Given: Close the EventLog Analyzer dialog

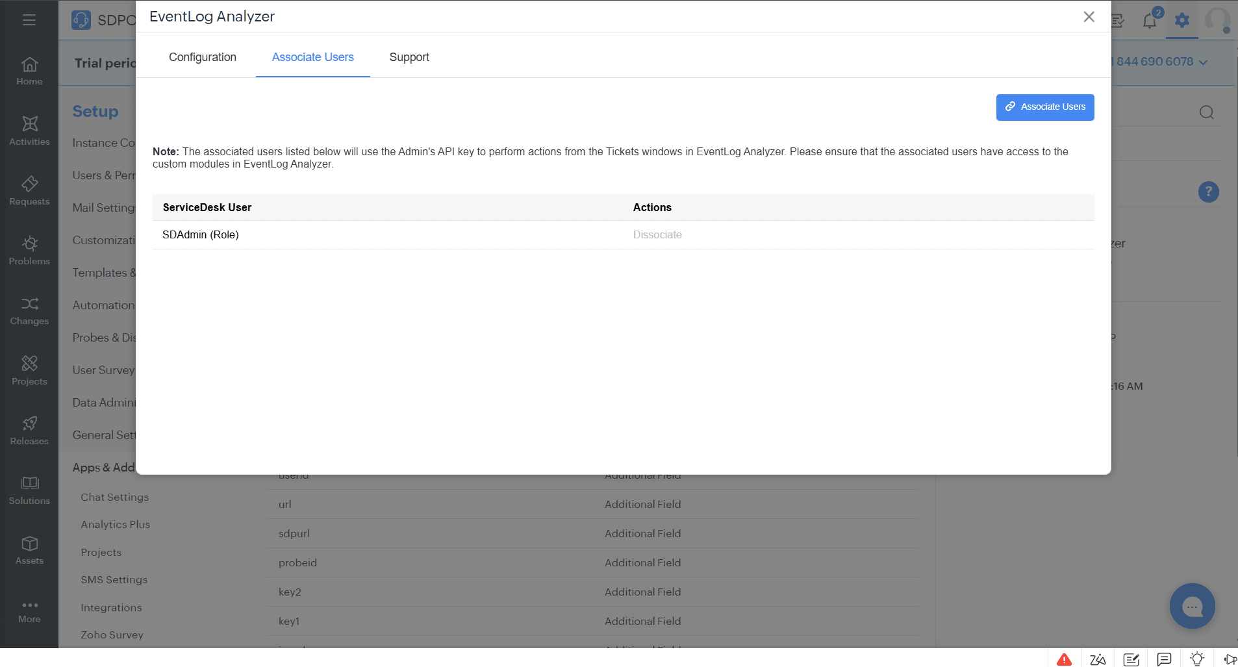Looking at the screenshot, I should point(1089,17).
